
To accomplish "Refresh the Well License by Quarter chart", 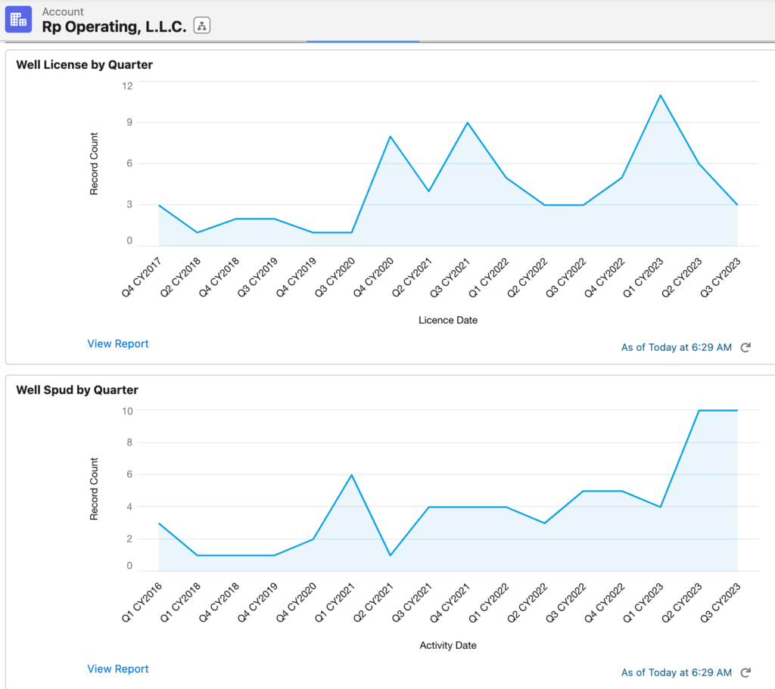I will (745, 347).
